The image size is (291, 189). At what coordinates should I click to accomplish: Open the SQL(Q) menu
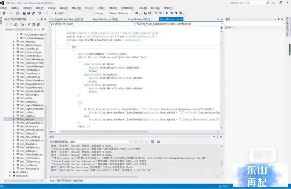[x=89, y=8]
